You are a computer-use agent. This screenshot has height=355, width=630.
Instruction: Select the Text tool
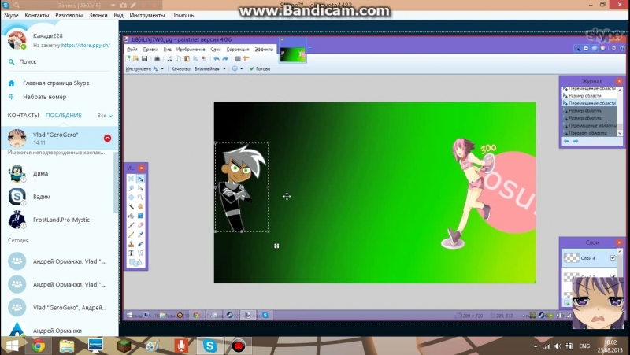[x=131, y=253]
